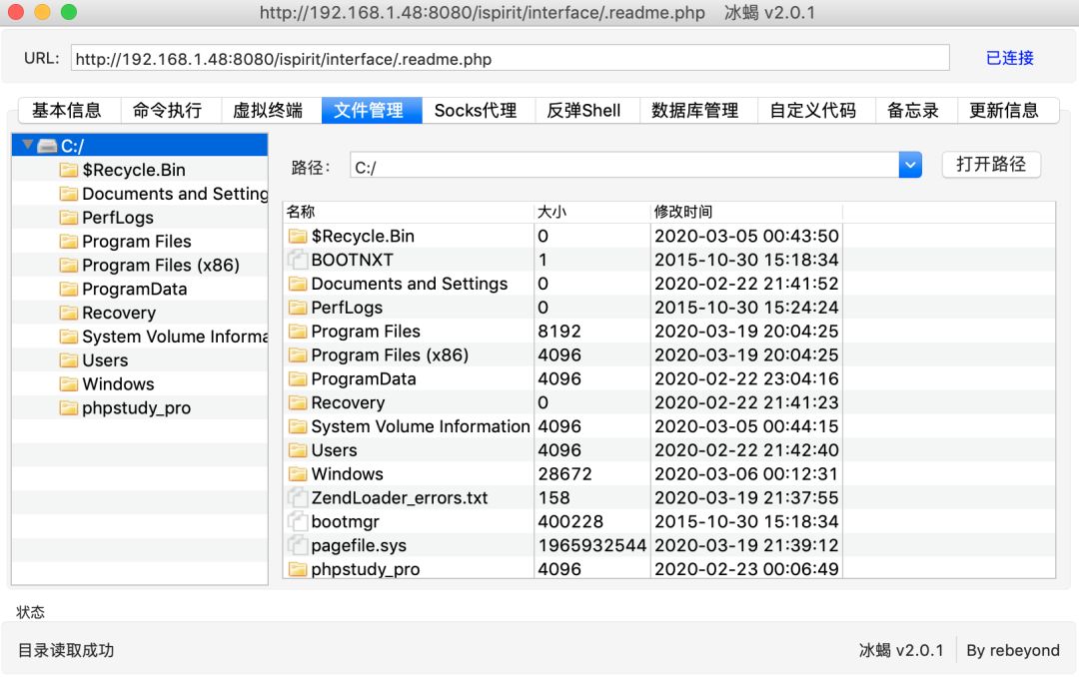1079x677 pixels.
Task: Click the Program Files (x86) folder icon in tree
Action: click(69, 265)
